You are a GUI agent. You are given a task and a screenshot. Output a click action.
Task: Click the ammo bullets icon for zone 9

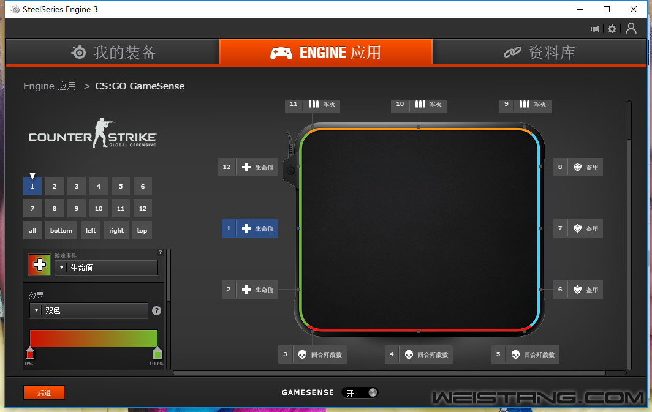click(x=525, y=104)
